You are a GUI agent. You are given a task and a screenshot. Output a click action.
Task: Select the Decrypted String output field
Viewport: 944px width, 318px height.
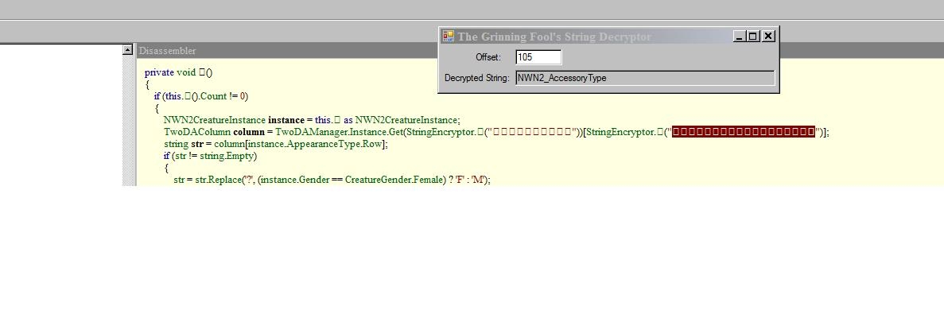[x=644, y=78]
